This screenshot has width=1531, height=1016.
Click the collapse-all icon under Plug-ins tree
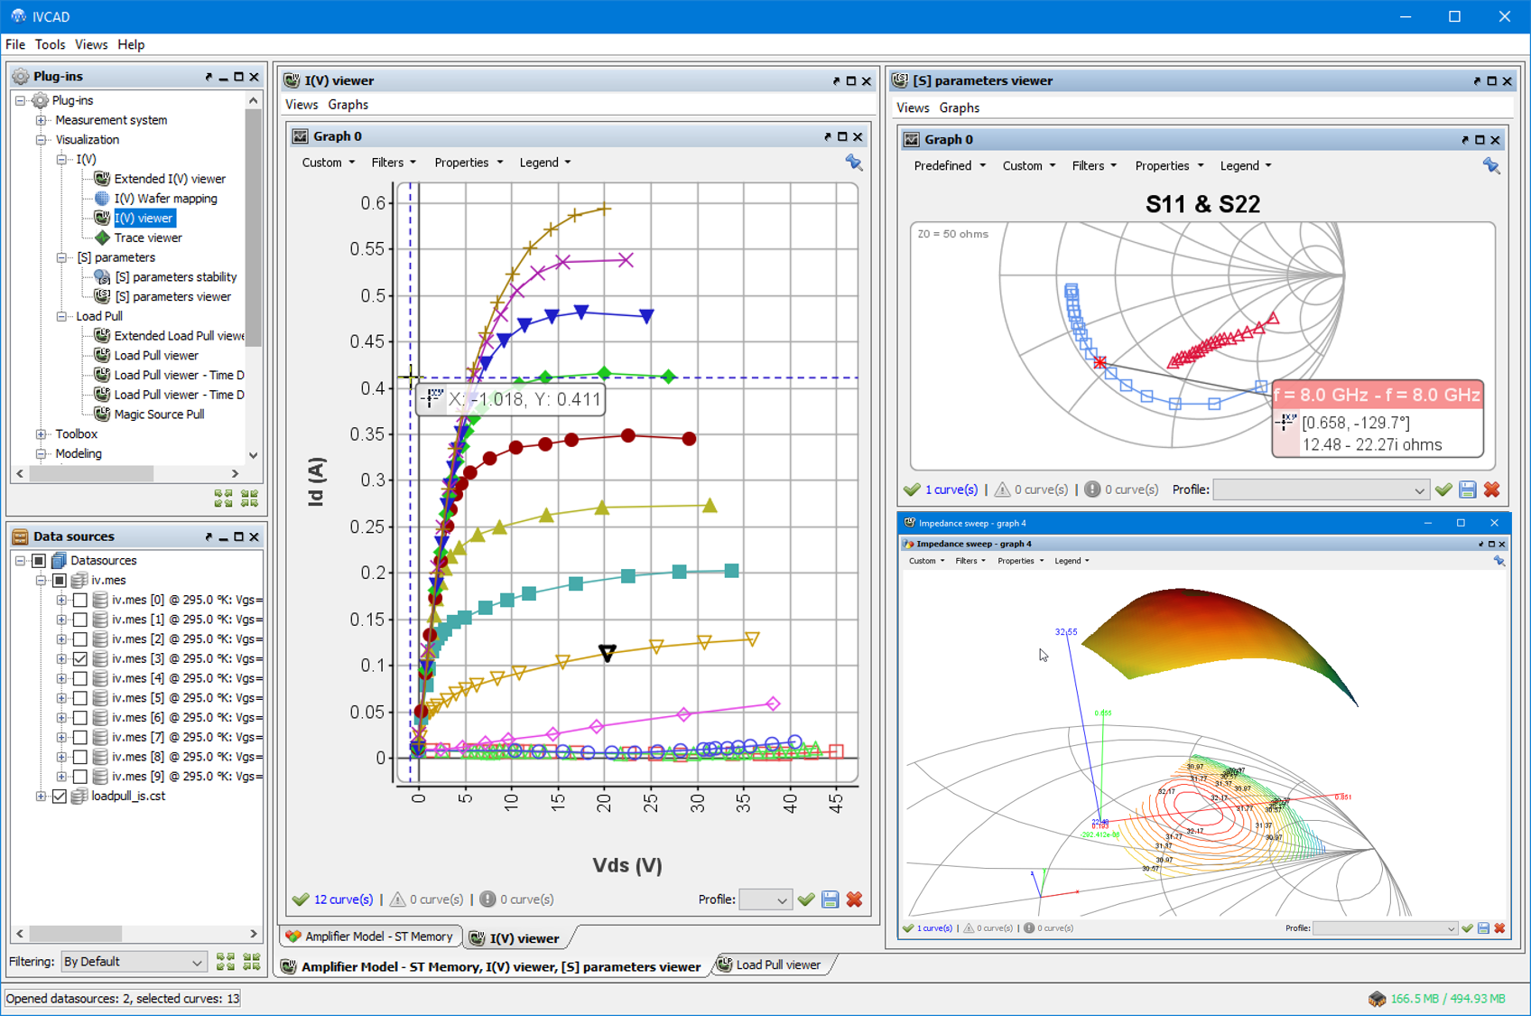250,498
